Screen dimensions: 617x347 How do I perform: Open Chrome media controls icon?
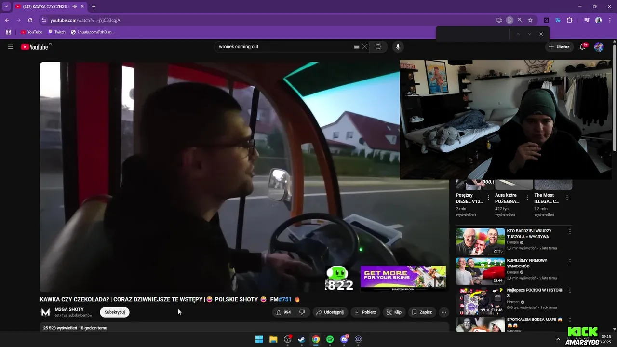click(x=587, y=20)
